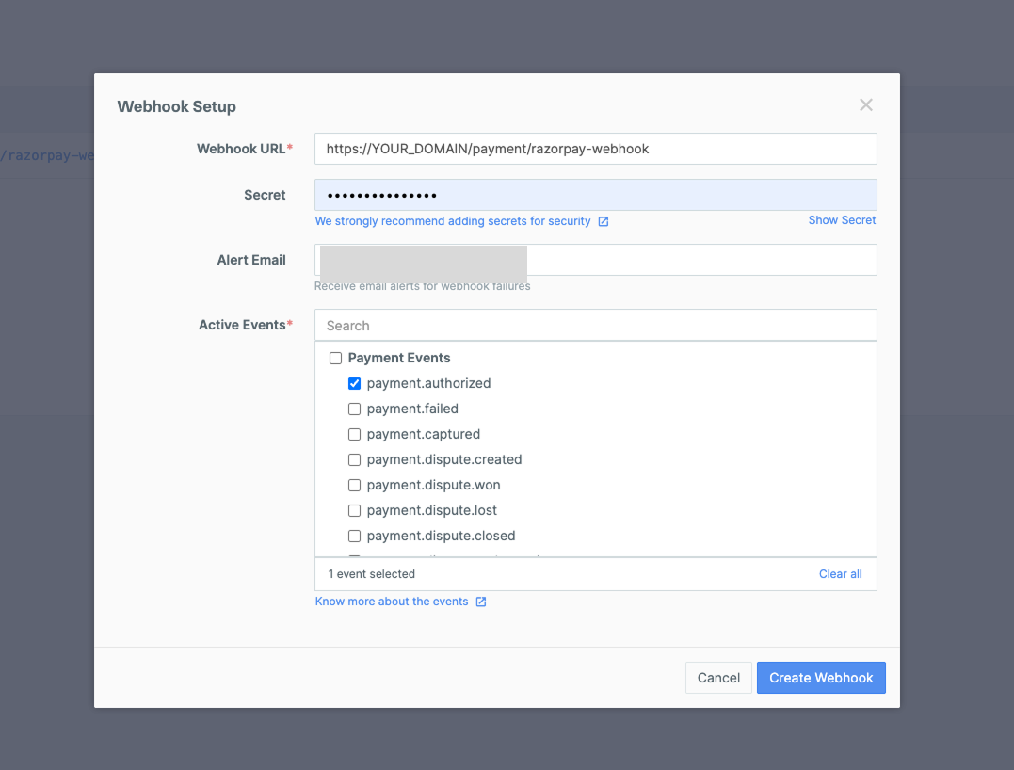
Task: Clear all selected events
Action: [x=840, y=574]
